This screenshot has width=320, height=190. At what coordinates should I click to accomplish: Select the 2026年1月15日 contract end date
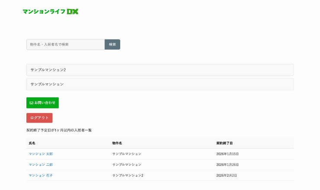[227, 154]
